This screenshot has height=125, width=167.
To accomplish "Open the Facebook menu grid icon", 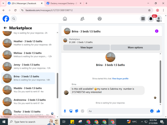I will [143, 19].
